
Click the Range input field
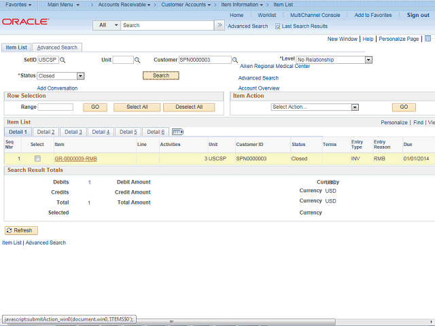point(55,107)
